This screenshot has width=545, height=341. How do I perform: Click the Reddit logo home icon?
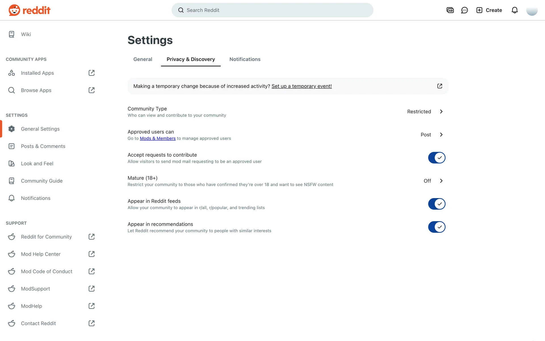[14, 10]
